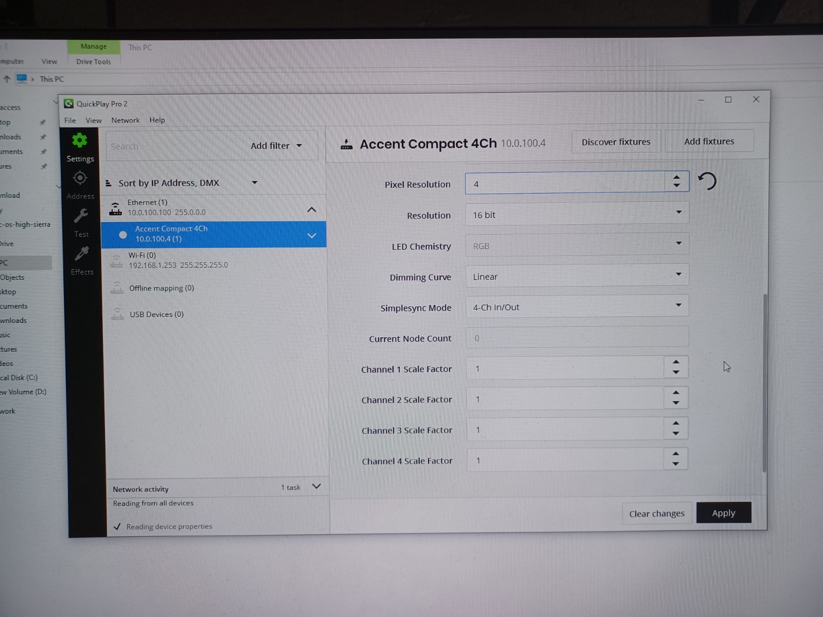
Task: Expand the Network activity task list
Action: pos(317,486)
